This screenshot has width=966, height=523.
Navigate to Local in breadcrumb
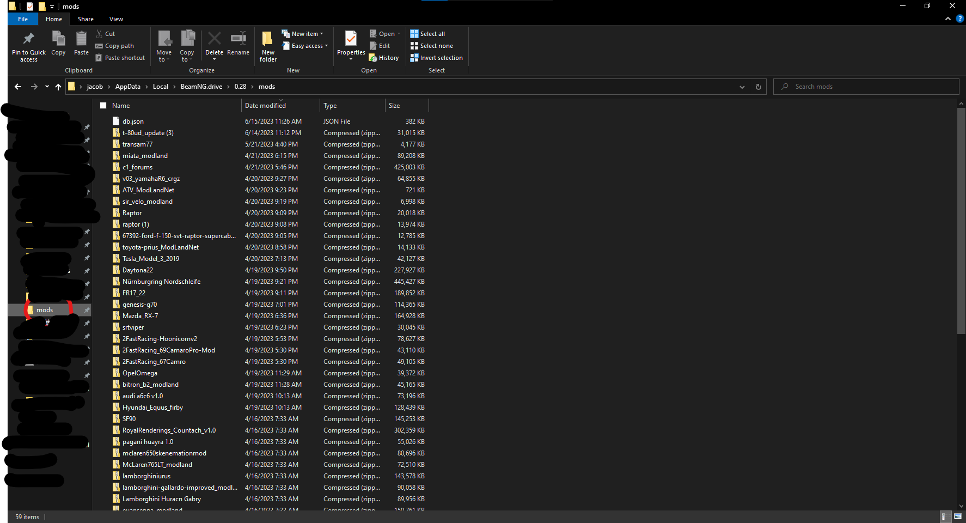pyautogui.click(x=161, y=87)
